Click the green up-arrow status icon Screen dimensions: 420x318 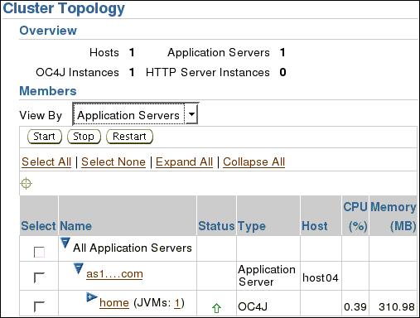click(x=216, y=308)
